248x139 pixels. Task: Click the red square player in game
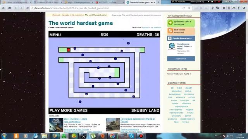coord(69,50)
